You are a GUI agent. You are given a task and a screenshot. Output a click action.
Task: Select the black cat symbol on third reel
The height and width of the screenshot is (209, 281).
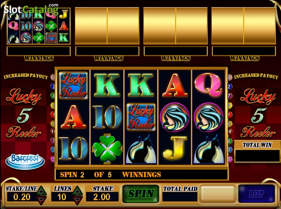[141, 149]
